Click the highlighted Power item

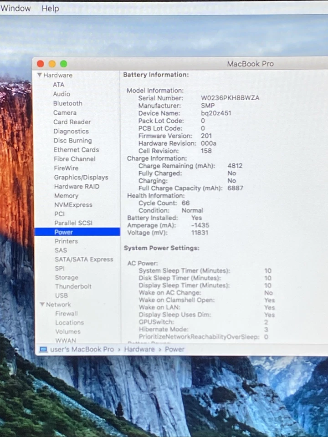tap(77, 232)
